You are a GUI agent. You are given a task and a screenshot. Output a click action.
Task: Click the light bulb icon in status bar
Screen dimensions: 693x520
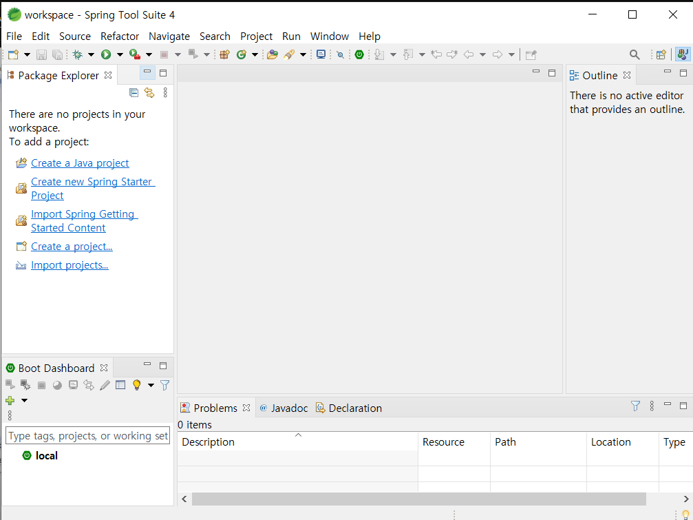(x=685, y=515)
